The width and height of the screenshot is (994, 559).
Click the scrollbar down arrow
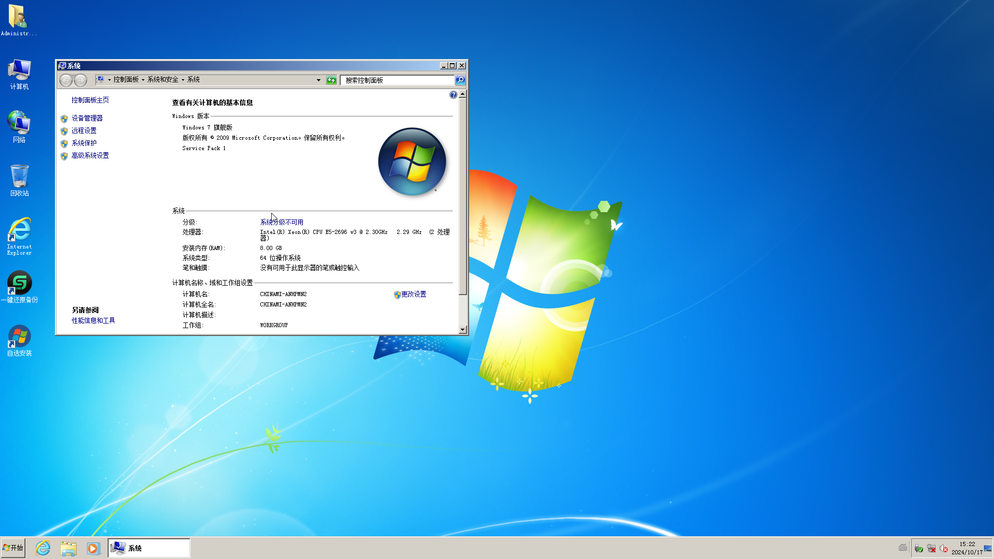pyautogui.click(x=462, y=330)
